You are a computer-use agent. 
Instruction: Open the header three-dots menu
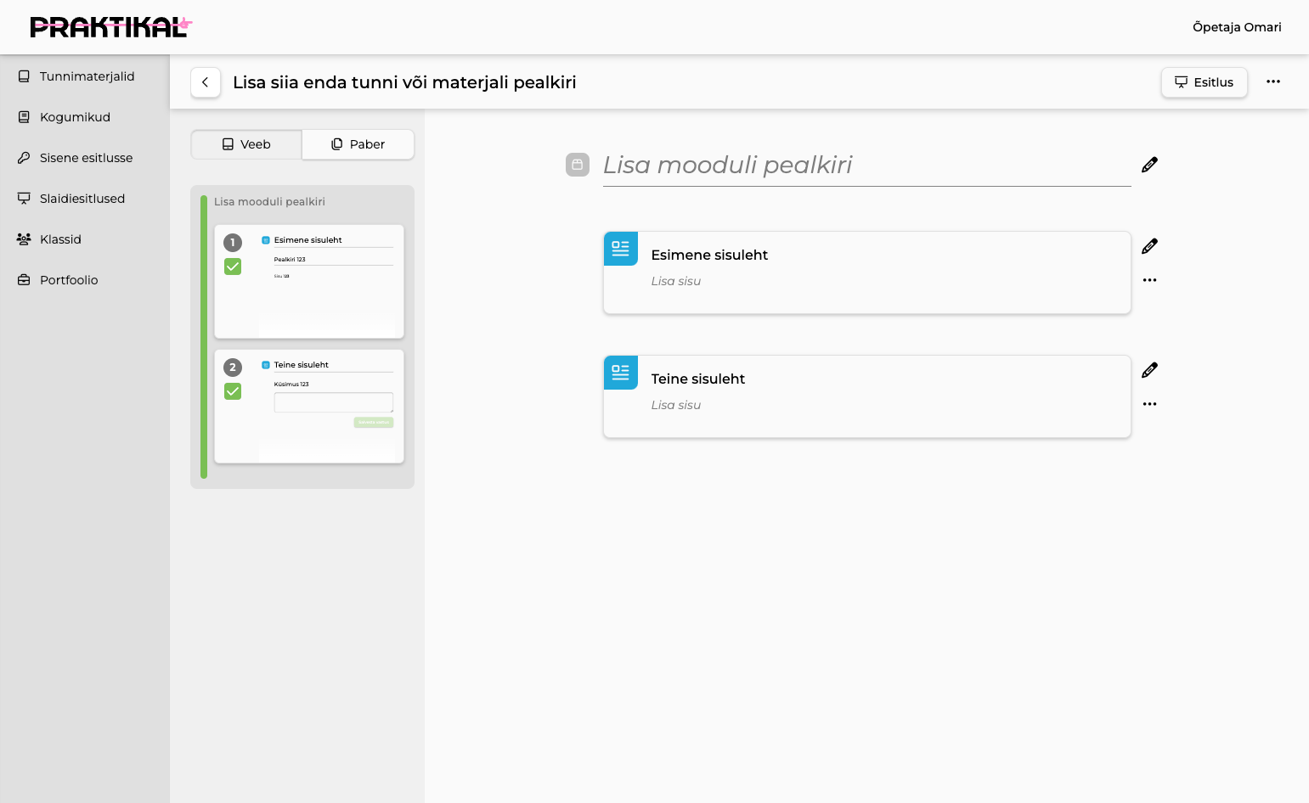(1272, 81)
